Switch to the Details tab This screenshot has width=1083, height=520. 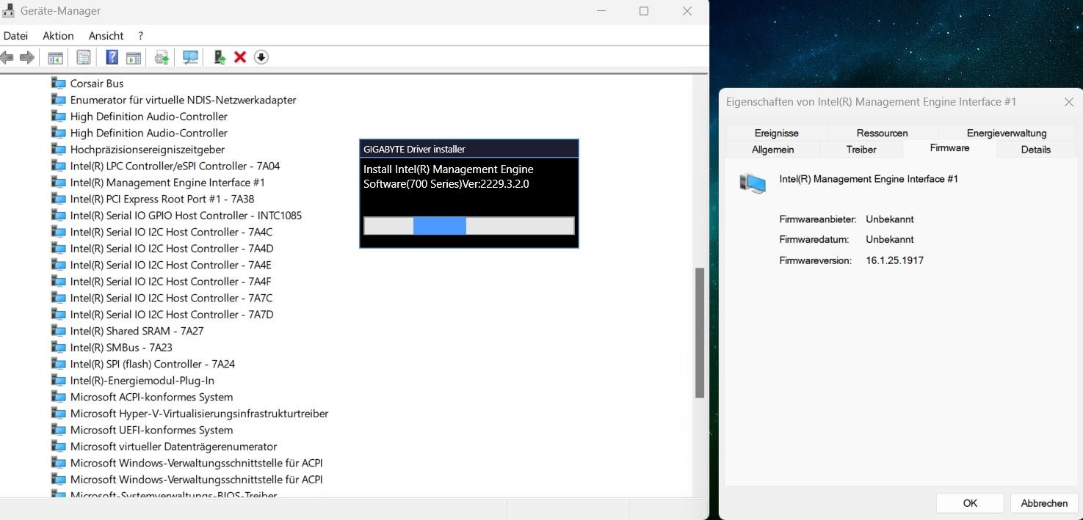(x=1035, y=150)
